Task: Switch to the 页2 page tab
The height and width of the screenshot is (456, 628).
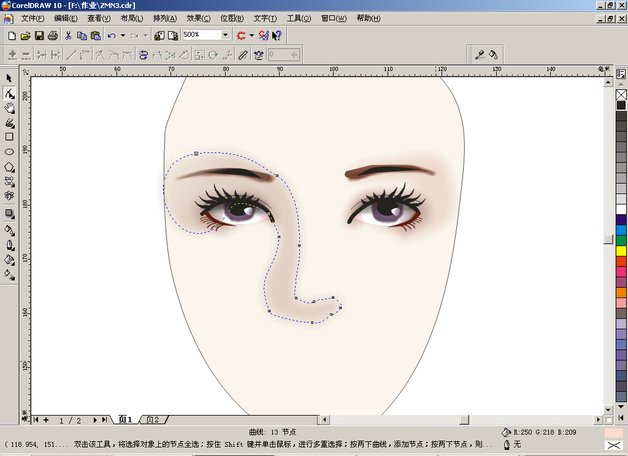Action: [x=153, y=420]
